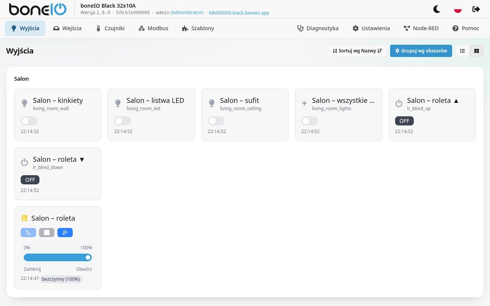This screenshot has width=490, height=306.
Task: Toggle Salon – wszystkie lights group switch
Action: pos(310,121)
